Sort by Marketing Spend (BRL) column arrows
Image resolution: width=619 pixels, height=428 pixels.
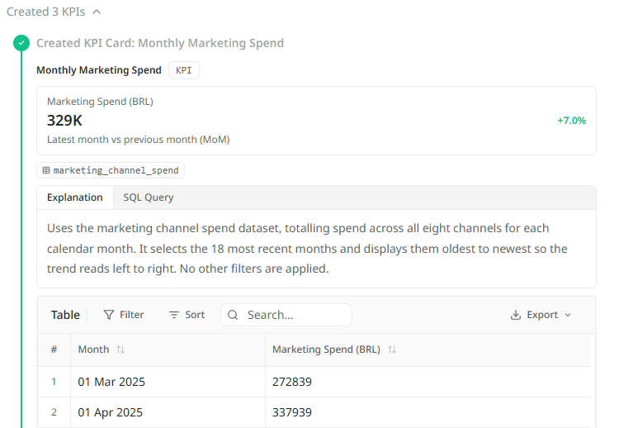coord(391,350)
